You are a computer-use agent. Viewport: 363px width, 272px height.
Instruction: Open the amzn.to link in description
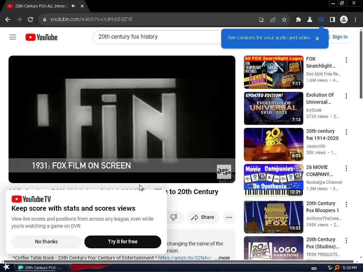click(185, 258)
